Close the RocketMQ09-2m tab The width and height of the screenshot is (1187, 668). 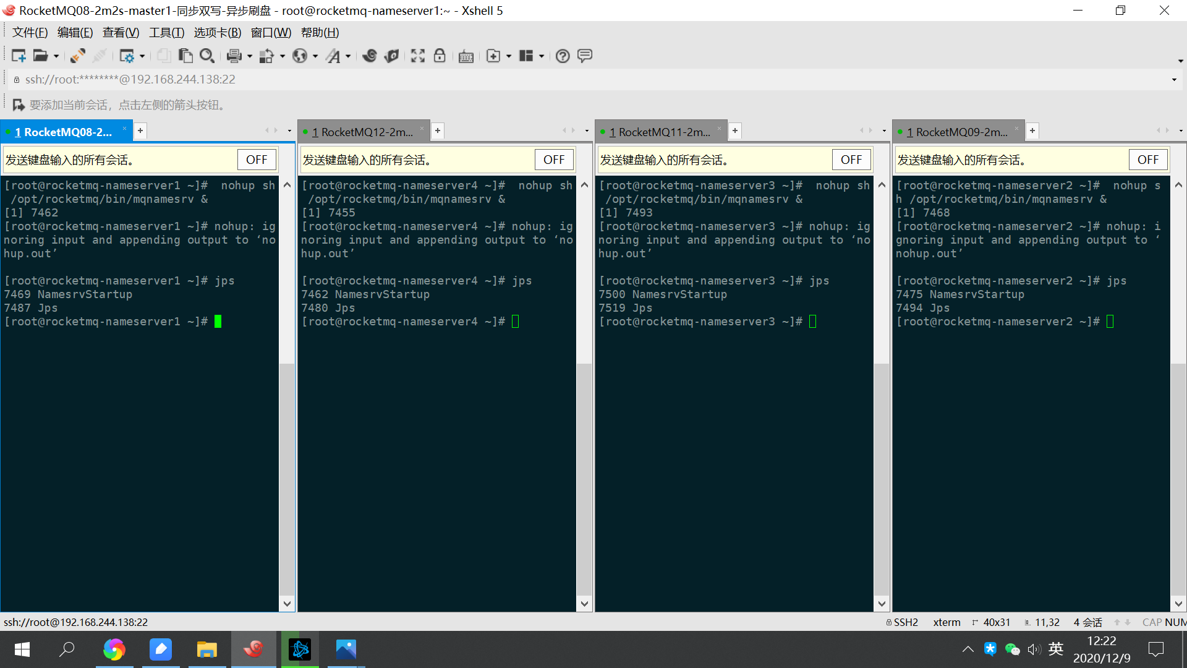point(1016,129)
